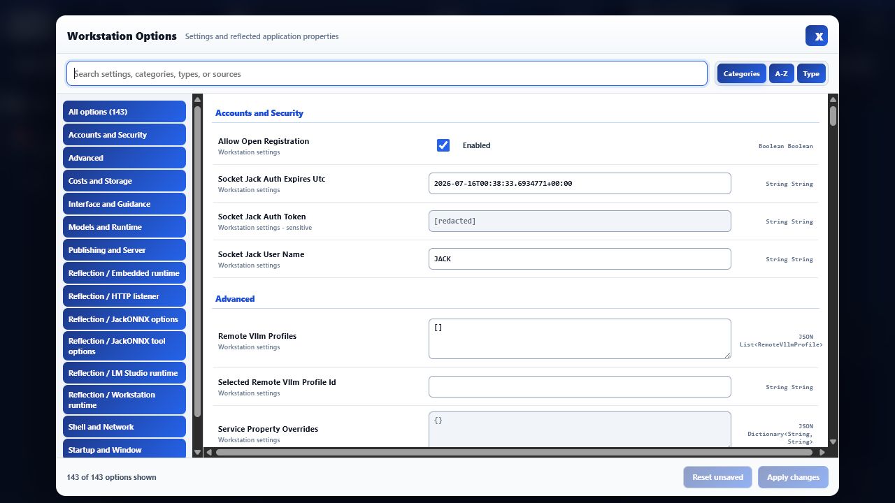Click horizontal scrollbar right arrow
Viewport: 895px width, 503px height.
coord(822,453)
